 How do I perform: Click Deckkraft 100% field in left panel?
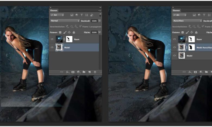click(94, 21)
